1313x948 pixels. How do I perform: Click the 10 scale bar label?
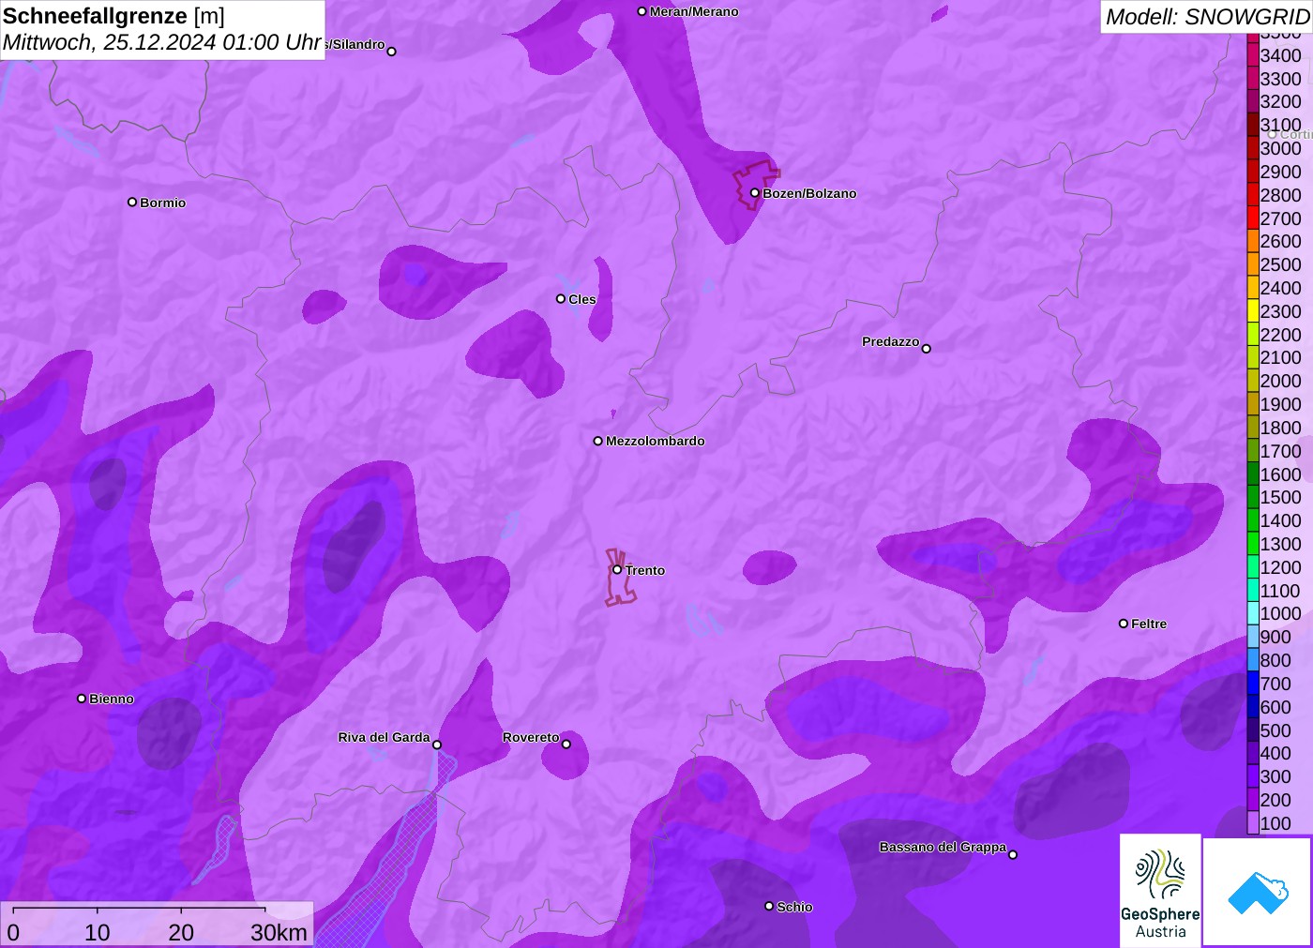[x=98, y=933]
